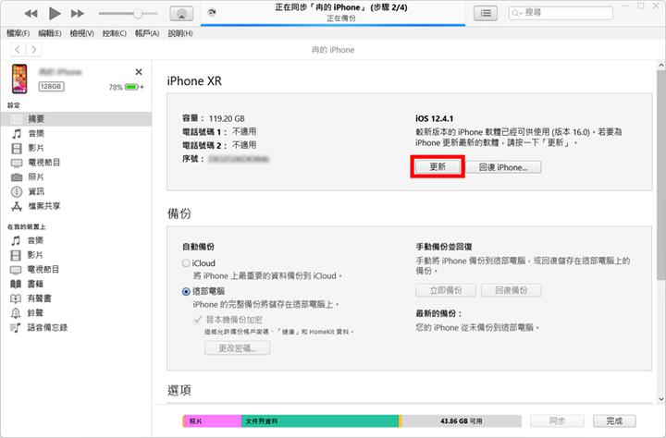Open the 檔案(F) menu
Screen dimensions: 666x438
18,33
